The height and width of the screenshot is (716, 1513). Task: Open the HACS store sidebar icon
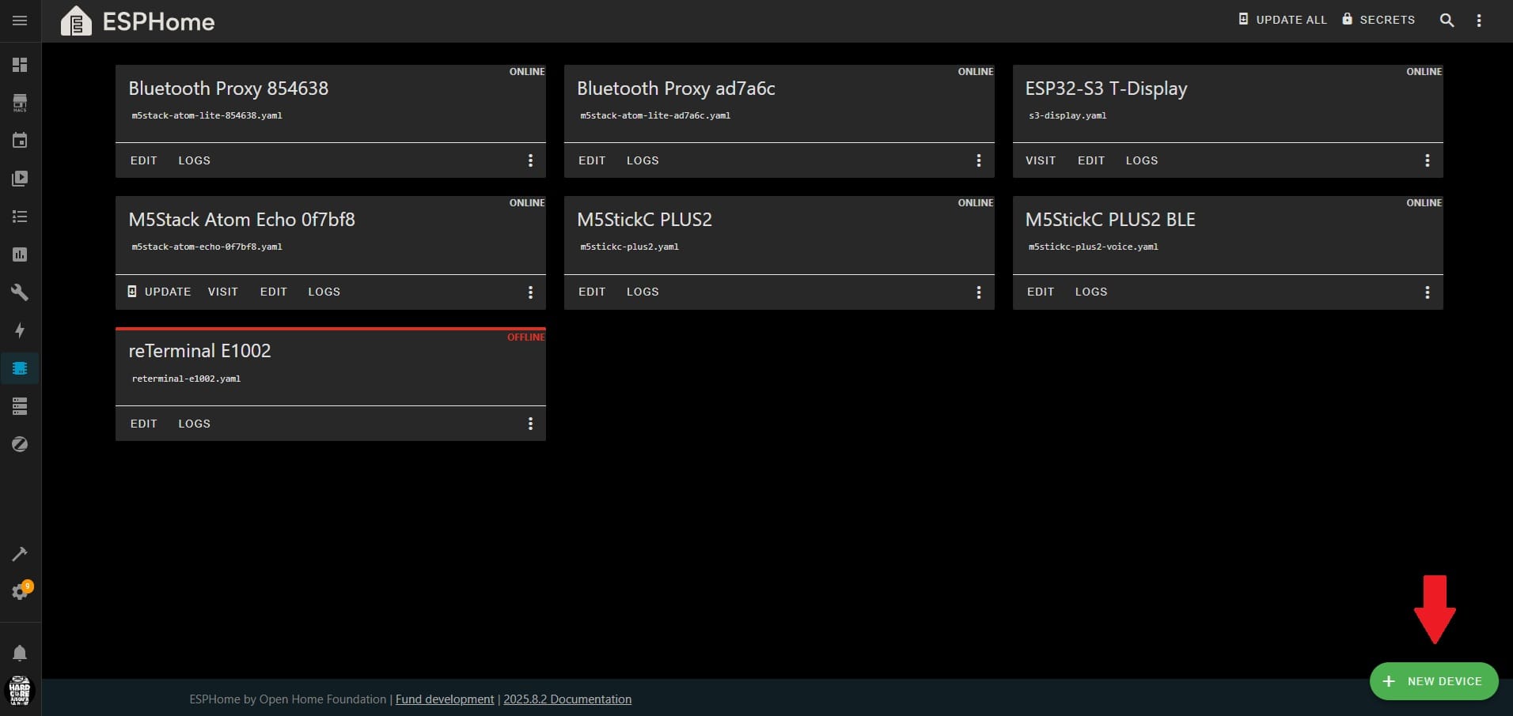pyautogui.click(x=20, y=103)
